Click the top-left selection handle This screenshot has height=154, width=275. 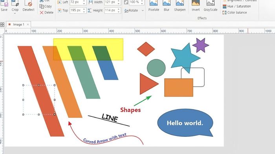23,85
